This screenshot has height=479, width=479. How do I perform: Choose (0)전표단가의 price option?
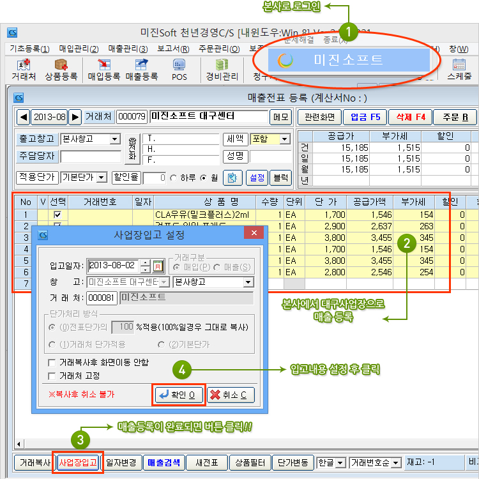(52, 327)
